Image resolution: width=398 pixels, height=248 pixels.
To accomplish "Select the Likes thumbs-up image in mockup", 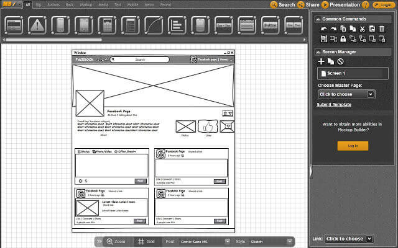I will point(208,126).
